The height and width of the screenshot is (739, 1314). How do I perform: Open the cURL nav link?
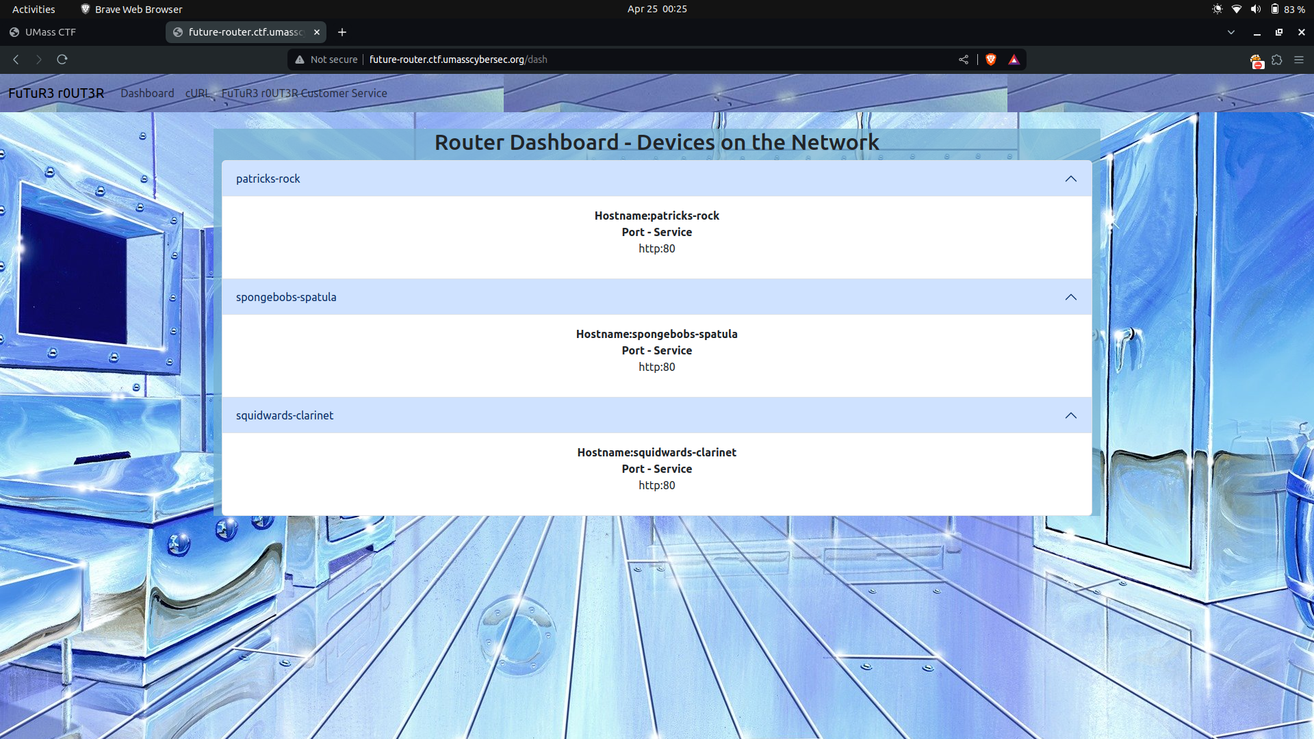point(197,93)
